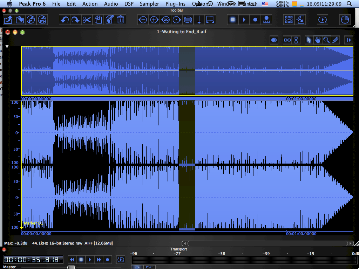The height and width of the screenshot is (269, 359).
Task: Open the File menu
Action: coord(56,4)
